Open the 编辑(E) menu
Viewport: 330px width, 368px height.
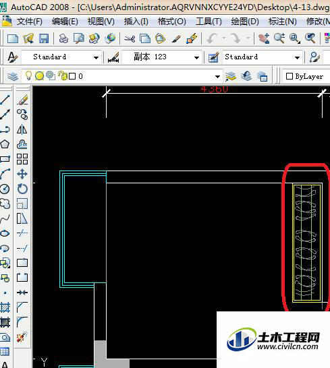coord(65,22)
